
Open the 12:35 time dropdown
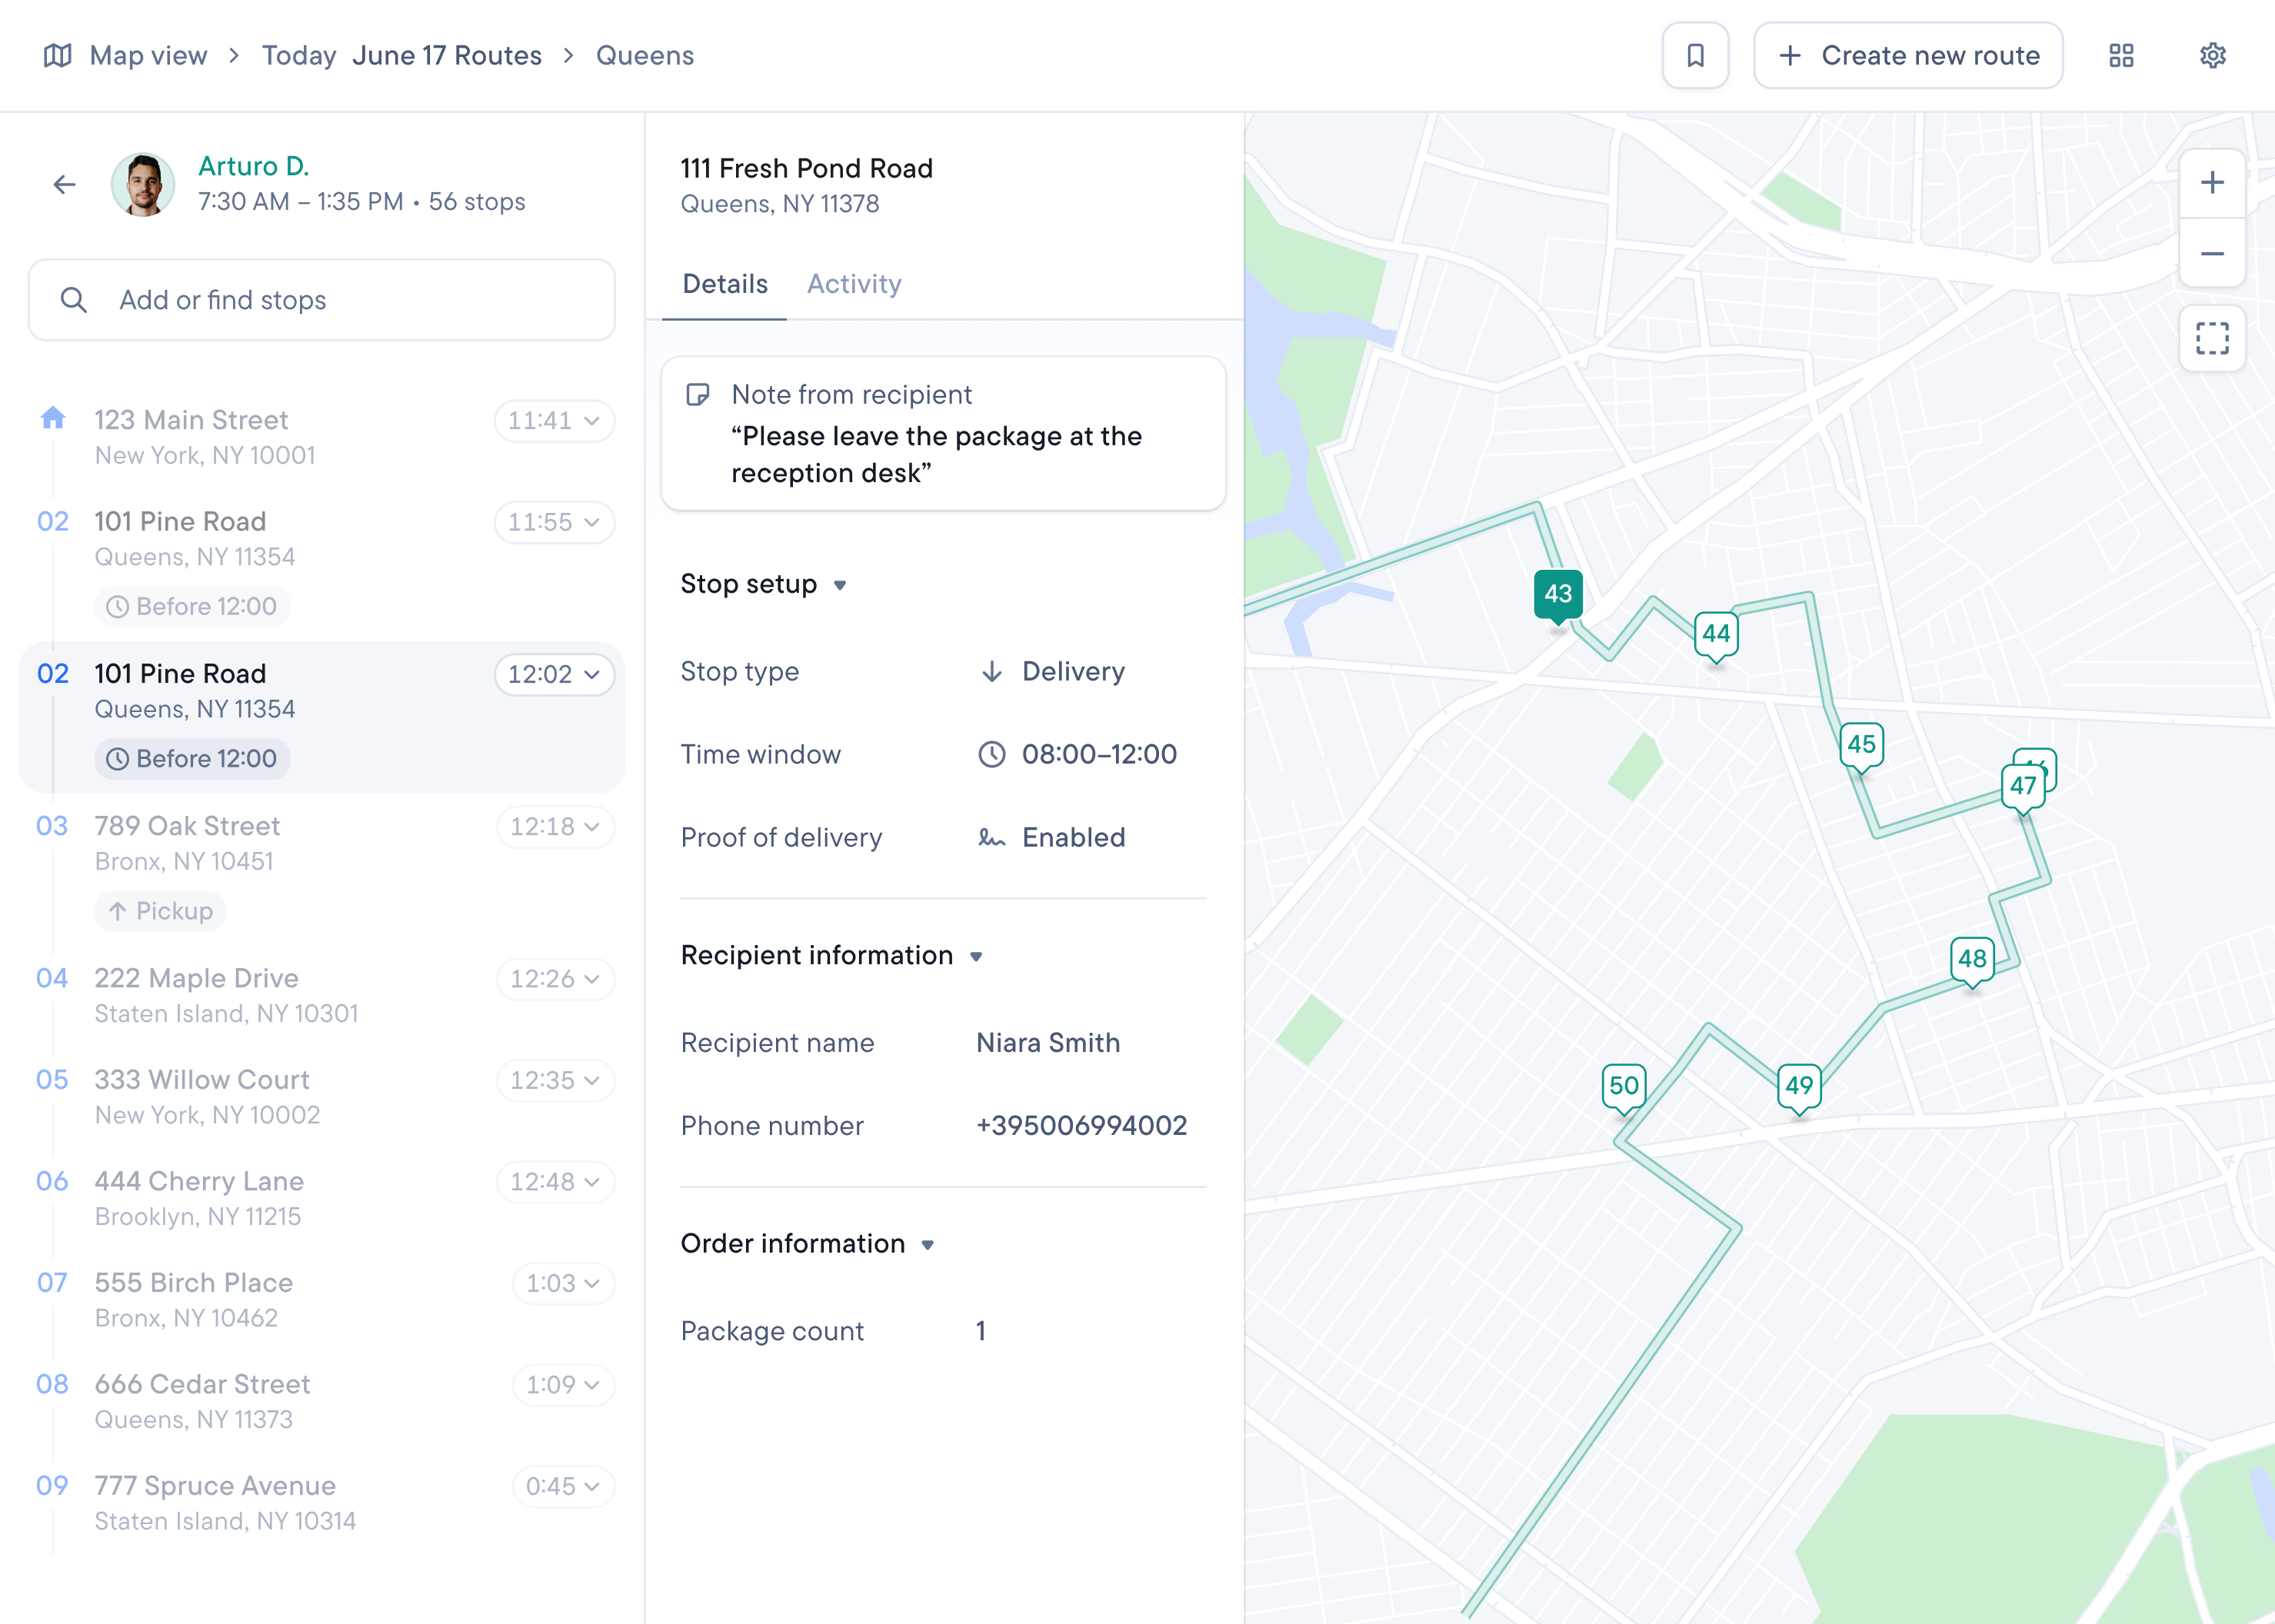pos(555,1080)
